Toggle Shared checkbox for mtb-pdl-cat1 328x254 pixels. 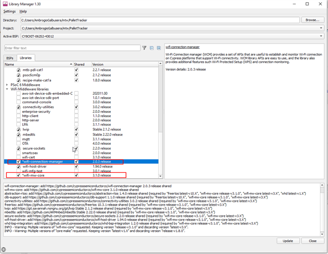coord(76,70)
